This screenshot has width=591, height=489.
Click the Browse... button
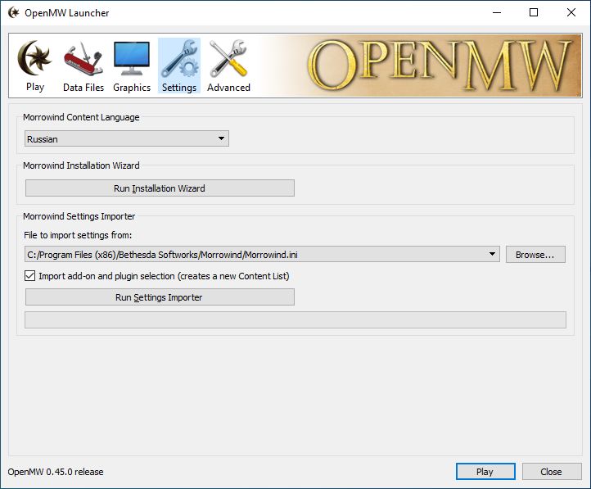tap(535, 255)
